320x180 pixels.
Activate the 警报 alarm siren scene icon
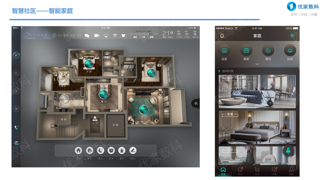click(122, 151)
